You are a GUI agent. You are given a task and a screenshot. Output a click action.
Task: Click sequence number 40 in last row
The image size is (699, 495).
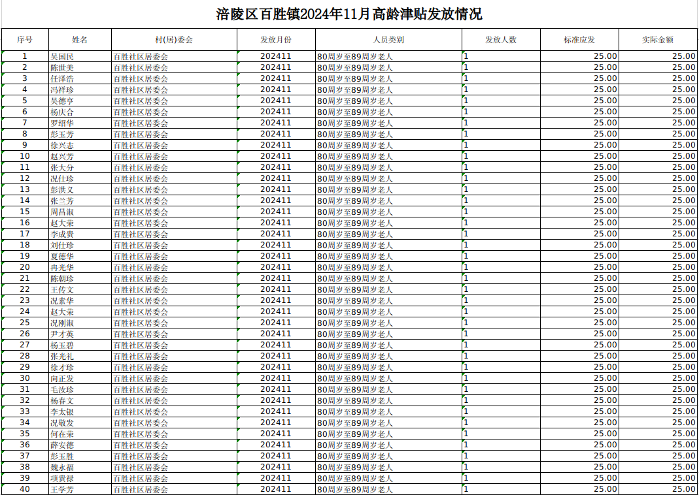tap(25, 489)
